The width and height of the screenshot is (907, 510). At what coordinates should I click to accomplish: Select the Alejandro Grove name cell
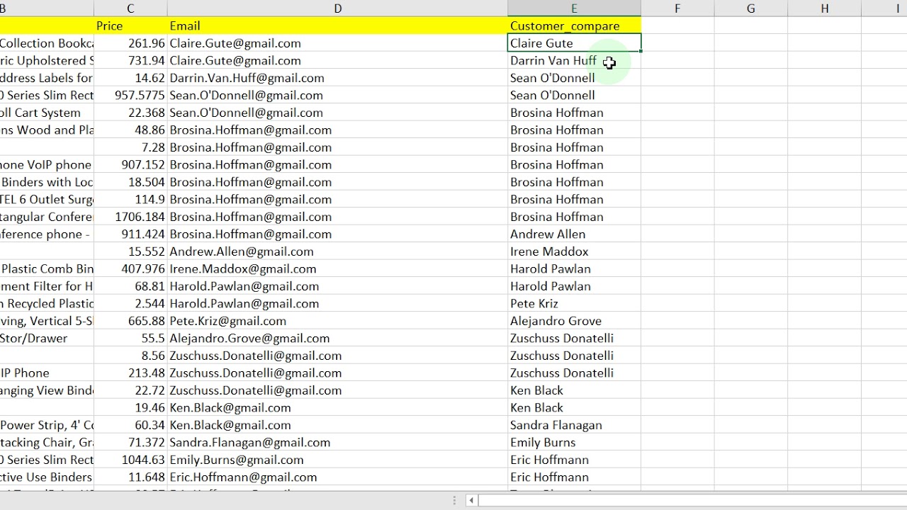pyautogui.click(x=574, y=321)
